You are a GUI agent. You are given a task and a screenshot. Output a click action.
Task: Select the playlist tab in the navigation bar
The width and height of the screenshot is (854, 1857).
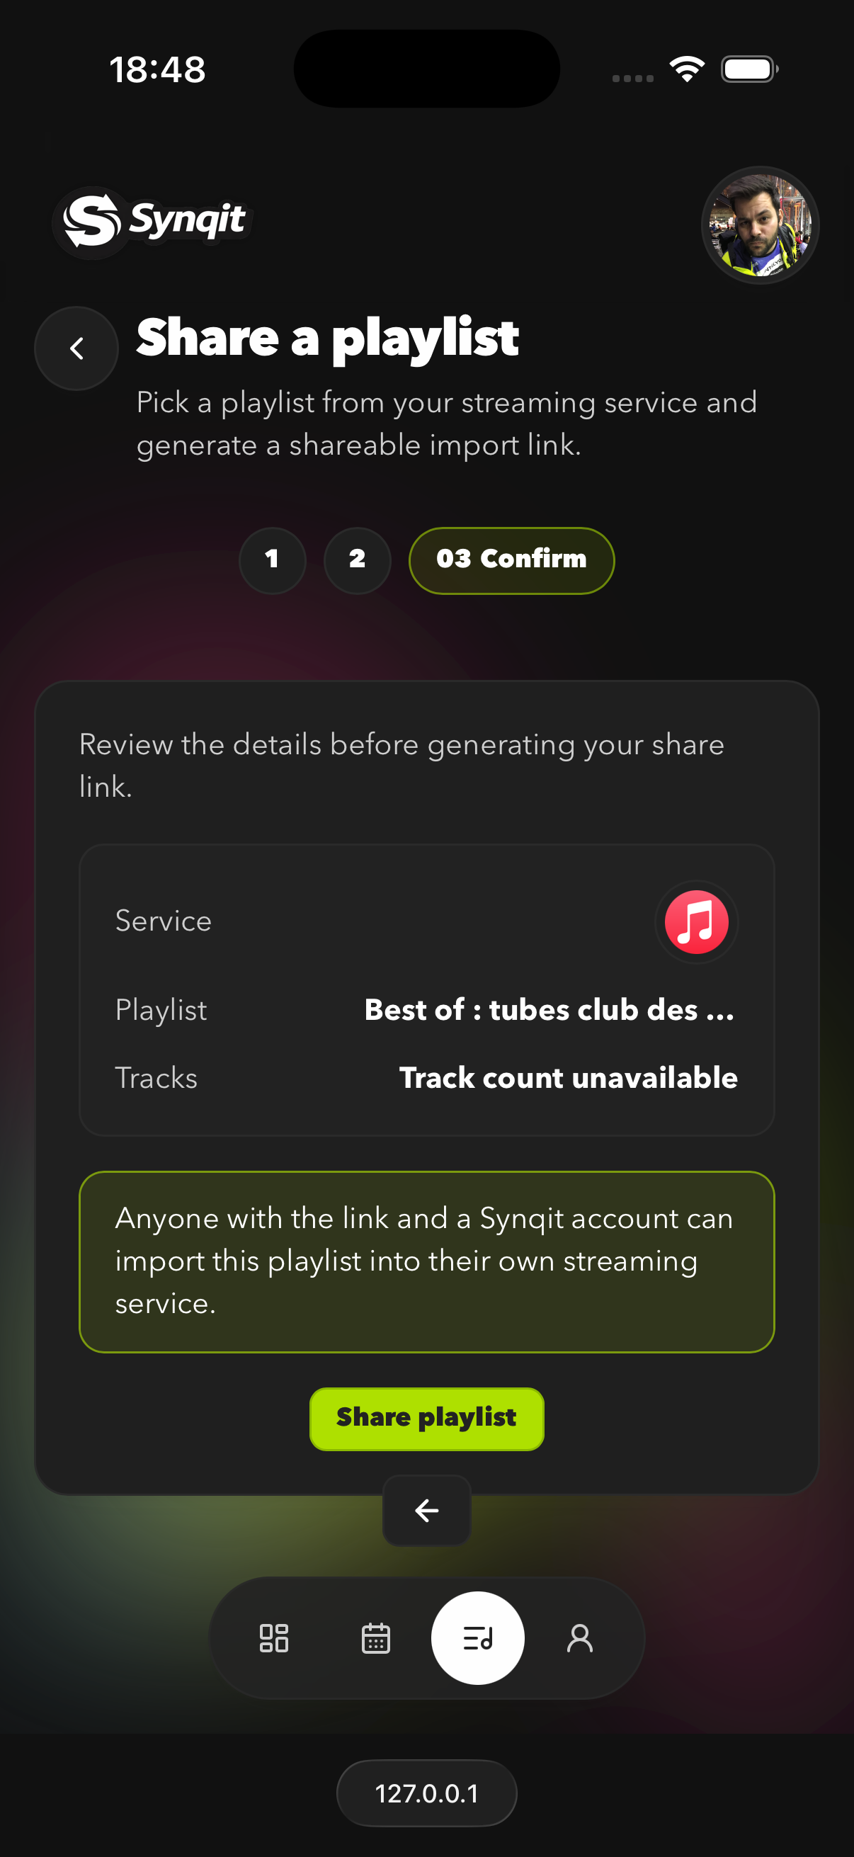coord(477,1638)
